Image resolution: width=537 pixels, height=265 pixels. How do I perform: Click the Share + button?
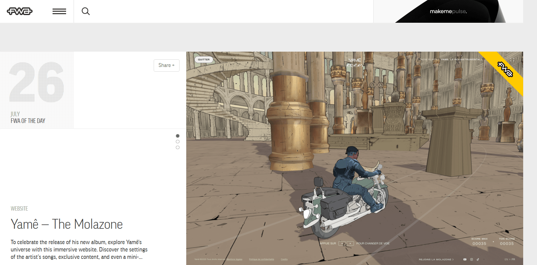click(x=167, y=65)
